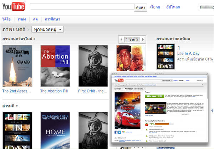
Task: Open the HOME poster in documentaries
Action: coord(55,131)
